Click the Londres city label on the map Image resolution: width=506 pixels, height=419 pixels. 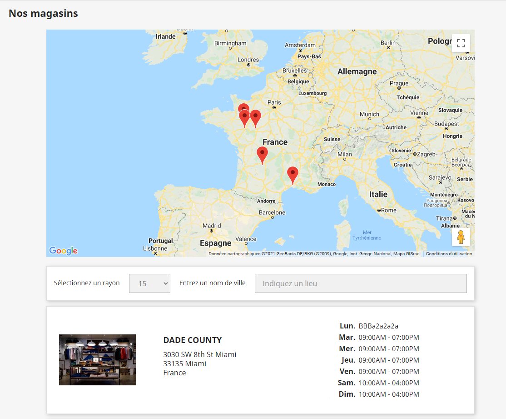click(248, 60)
